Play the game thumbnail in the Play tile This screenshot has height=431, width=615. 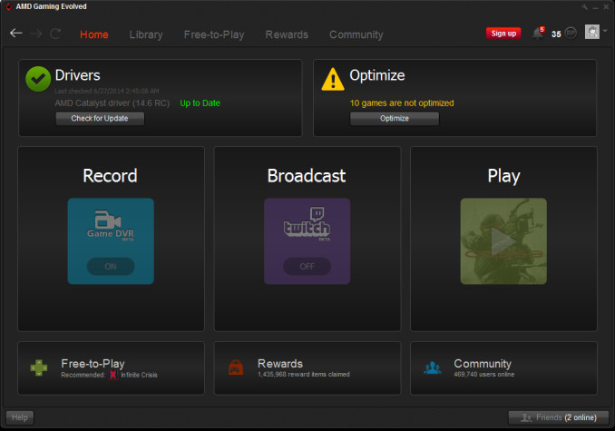(x=503, y=241)
